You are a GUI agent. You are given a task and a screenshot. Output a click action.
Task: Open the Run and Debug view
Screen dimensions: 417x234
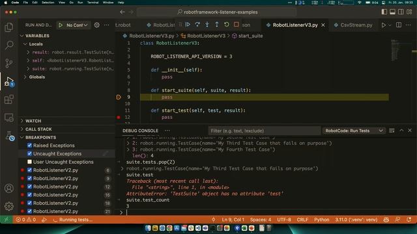click(x=8, y=81)
